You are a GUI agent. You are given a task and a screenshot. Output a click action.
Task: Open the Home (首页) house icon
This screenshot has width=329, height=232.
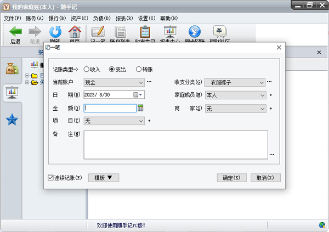[75, 32]
